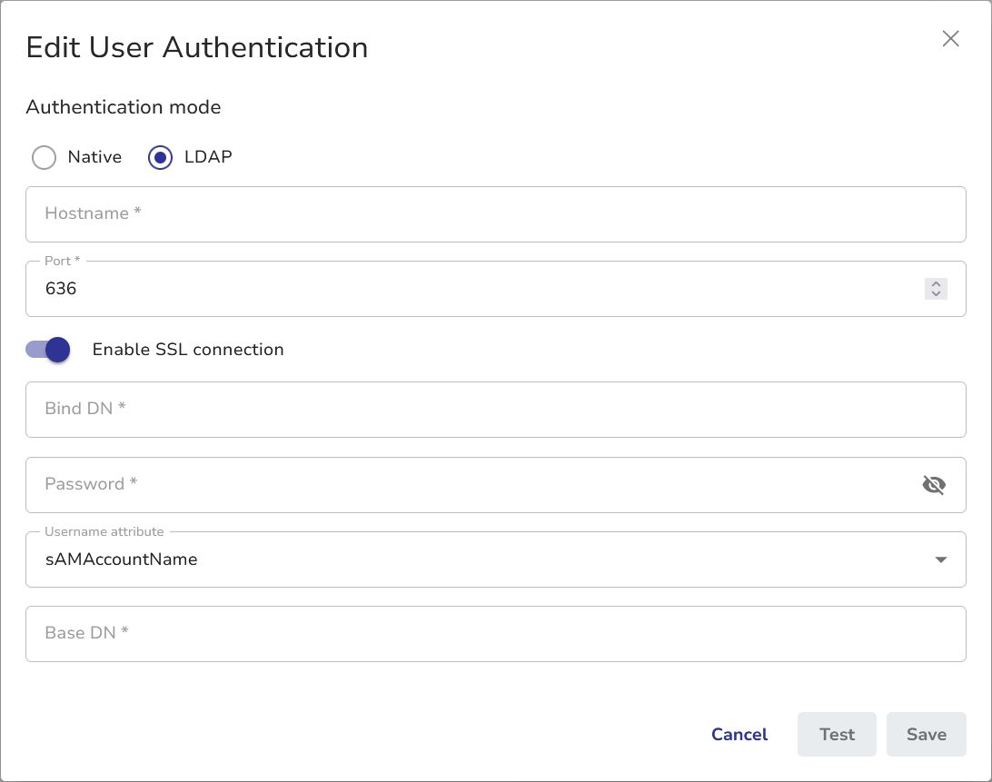Toggle password visibility eye icon
The height and width of the screenshot is (782, 992).
pos(934,485)
